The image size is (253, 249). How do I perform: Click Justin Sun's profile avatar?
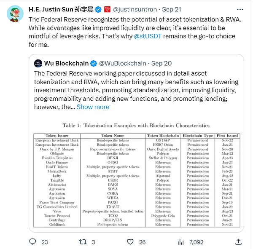[15, 14]
